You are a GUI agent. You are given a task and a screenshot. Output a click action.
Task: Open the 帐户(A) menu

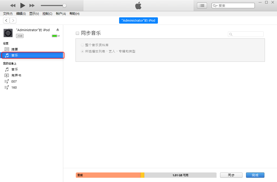pos(61,14)
